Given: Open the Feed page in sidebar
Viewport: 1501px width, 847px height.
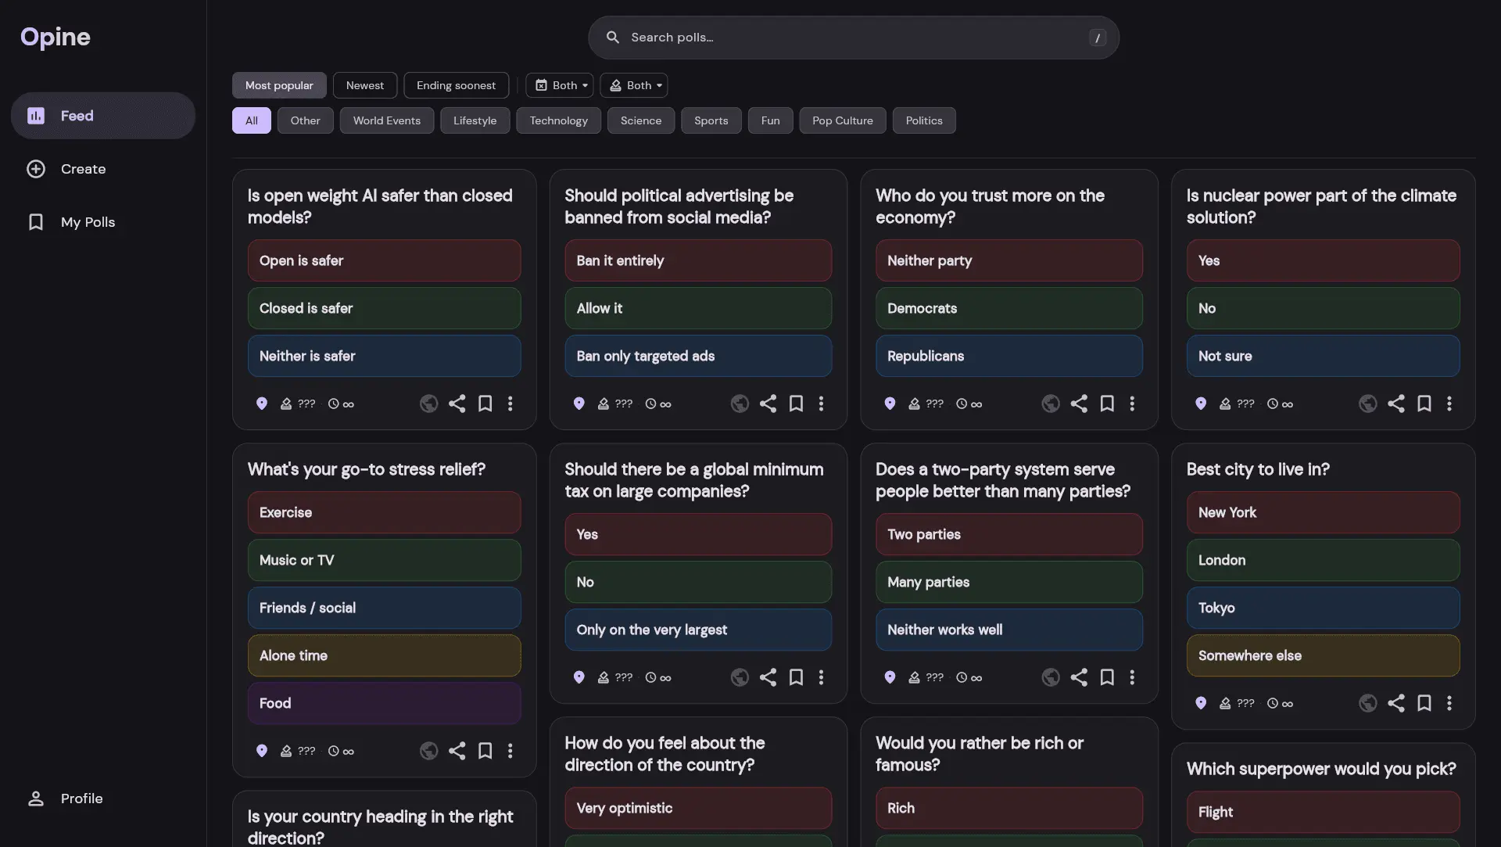Looking at the screenshot, I should [x=103, y=116].
